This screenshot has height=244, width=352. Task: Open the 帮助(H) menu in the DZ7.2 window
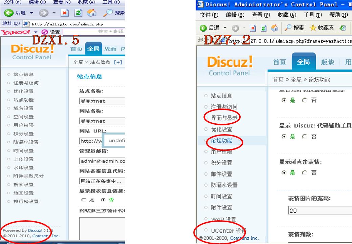pyautogui.click(x=338, y=15)
